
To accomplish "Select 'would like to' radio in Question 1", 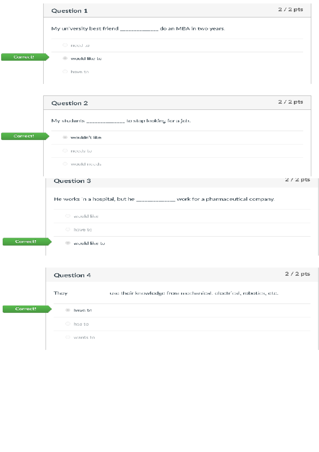I will click(x=65, y=58).
